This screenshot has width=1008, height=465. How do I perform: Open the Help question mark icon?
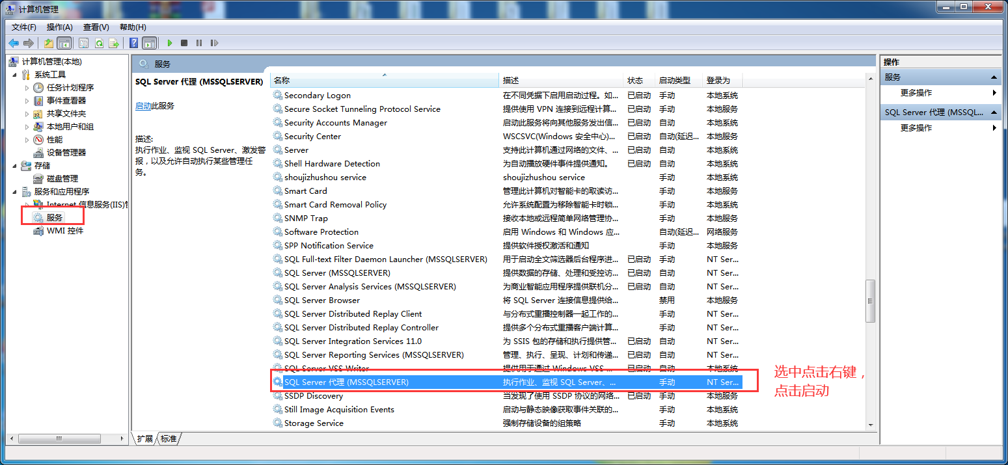click(x=133, y=43)
